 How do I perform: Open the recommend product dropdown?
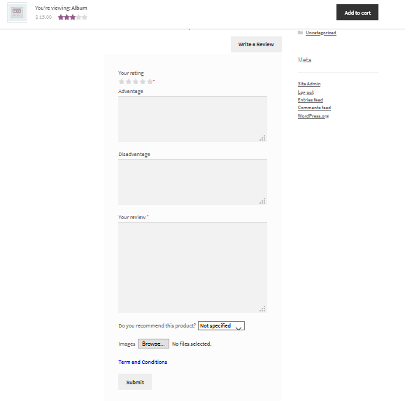pos(221,326)
